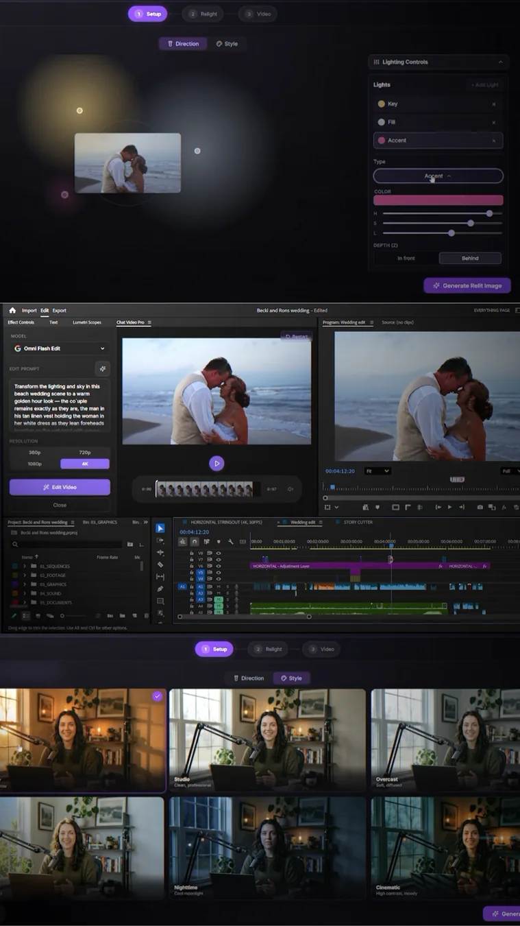The height and width of the screenshot is (926, 520).
Task: Remove the Accent light with its X
Action: pos(494,141)
